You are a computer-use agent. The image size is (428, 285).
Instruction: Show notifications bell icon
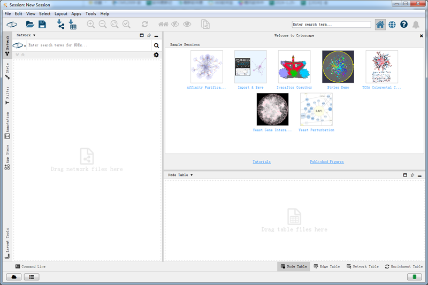(416, 25)
